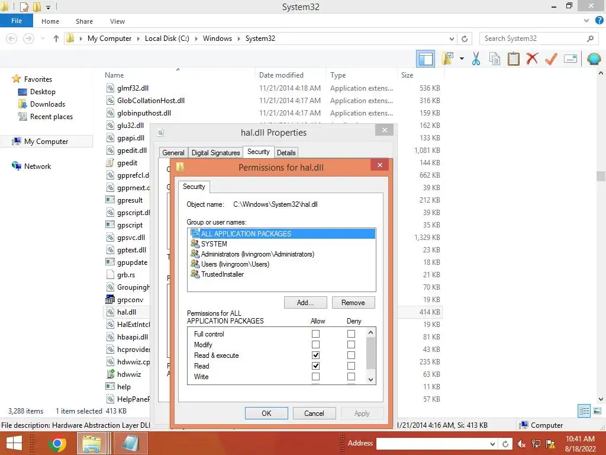Open Quick Access Toolbar customize dropdown
The image size is (606, 455).
(x=48, y=7)
